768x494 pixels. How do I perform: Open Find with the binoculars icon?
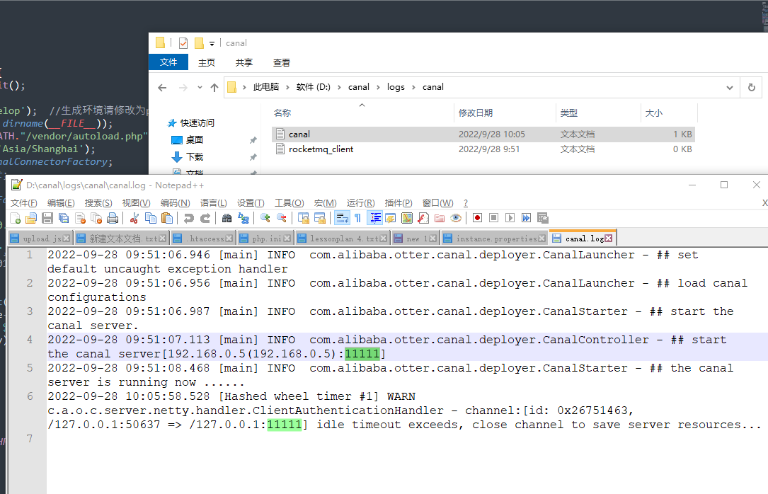pos(227,219)
